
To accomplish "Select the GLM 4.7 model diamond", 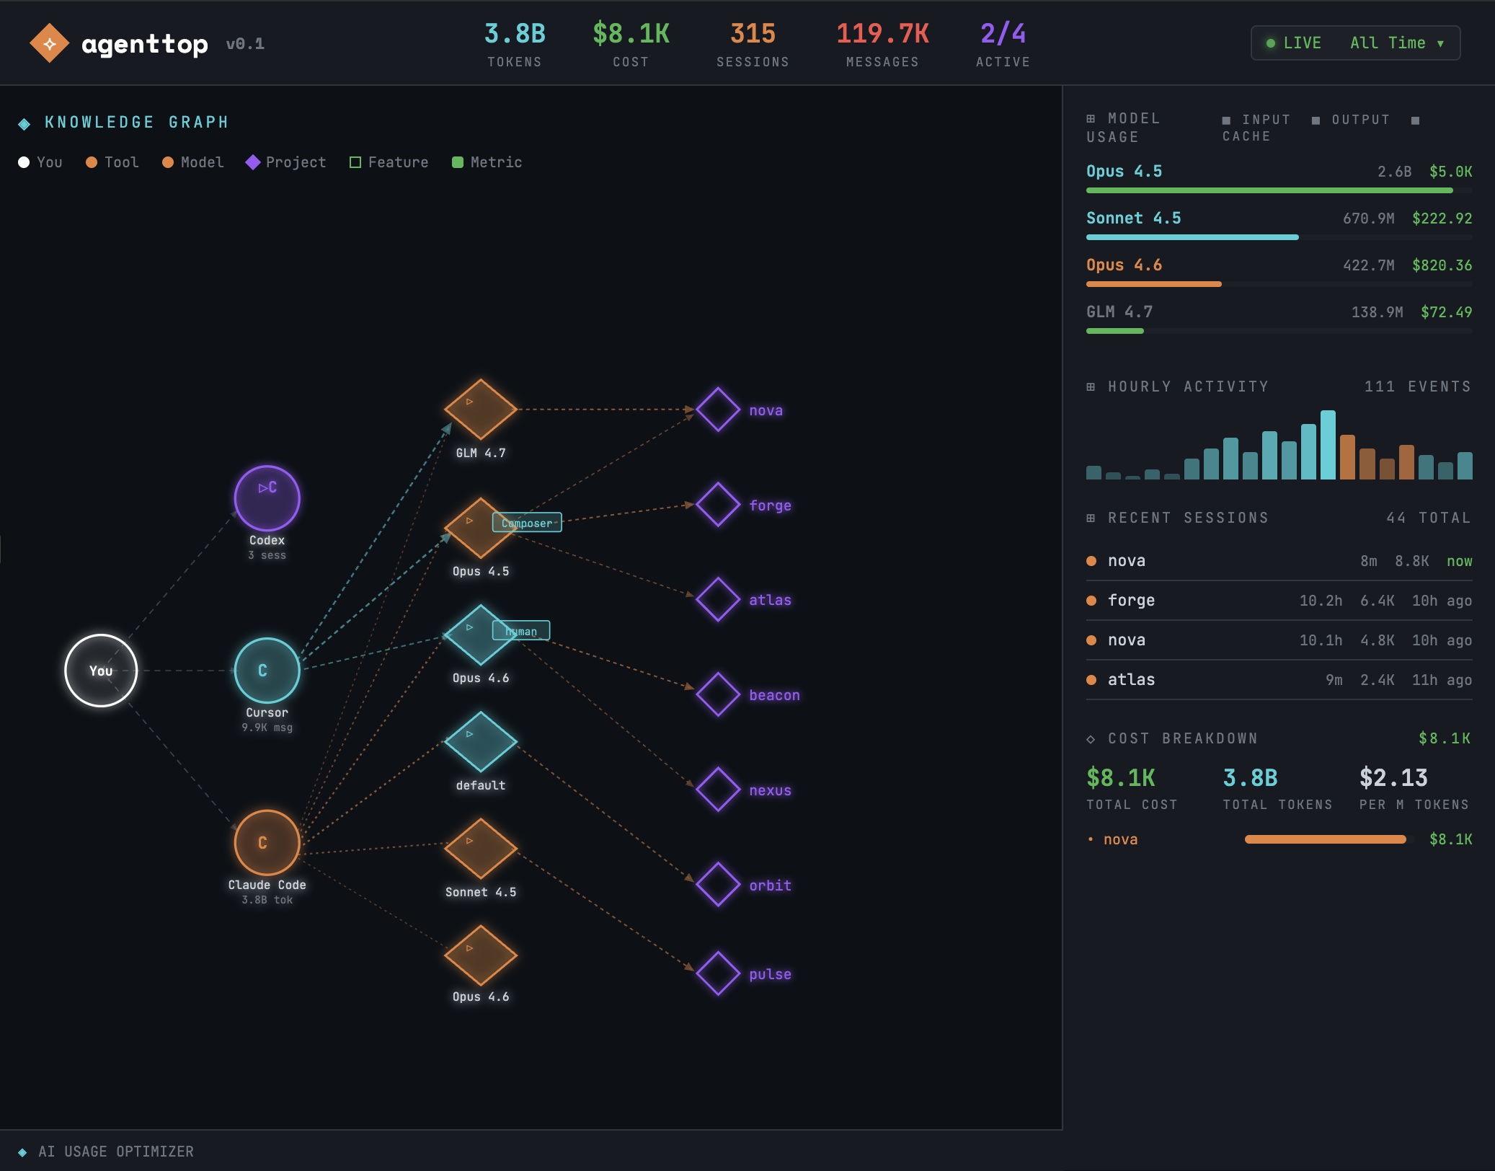I will click(481, 410).
